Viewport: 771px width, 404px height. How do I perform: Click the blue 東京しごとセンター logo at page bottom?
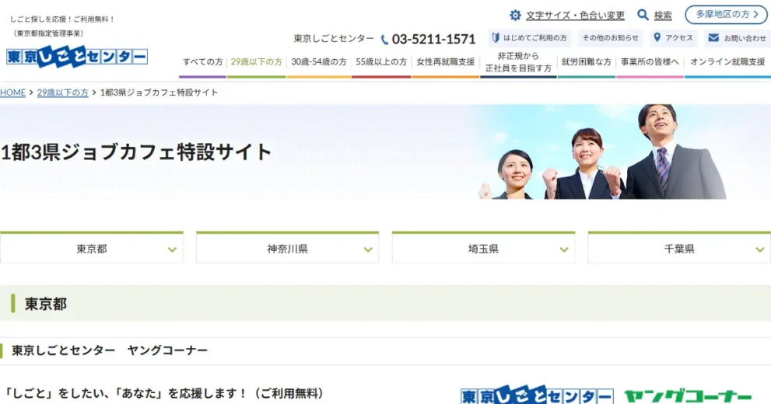[x=537, y=395]
